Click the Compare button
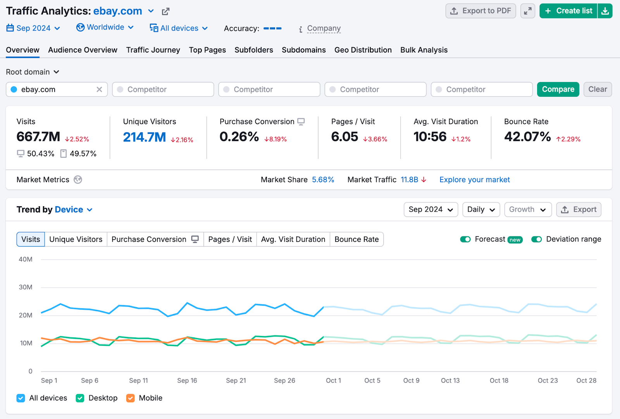The image size is (620, 419). coord(558,89)
